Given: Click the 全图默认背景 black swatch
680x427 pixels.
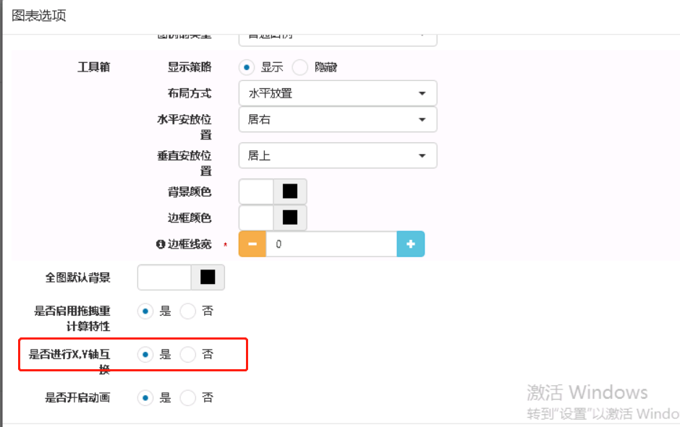Looking at the screenshot, I should click(208, 277).
